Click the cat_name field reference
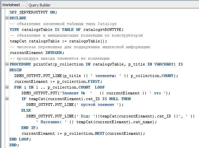Viewport: 199px width, 148px height. (x=143, y=122)
